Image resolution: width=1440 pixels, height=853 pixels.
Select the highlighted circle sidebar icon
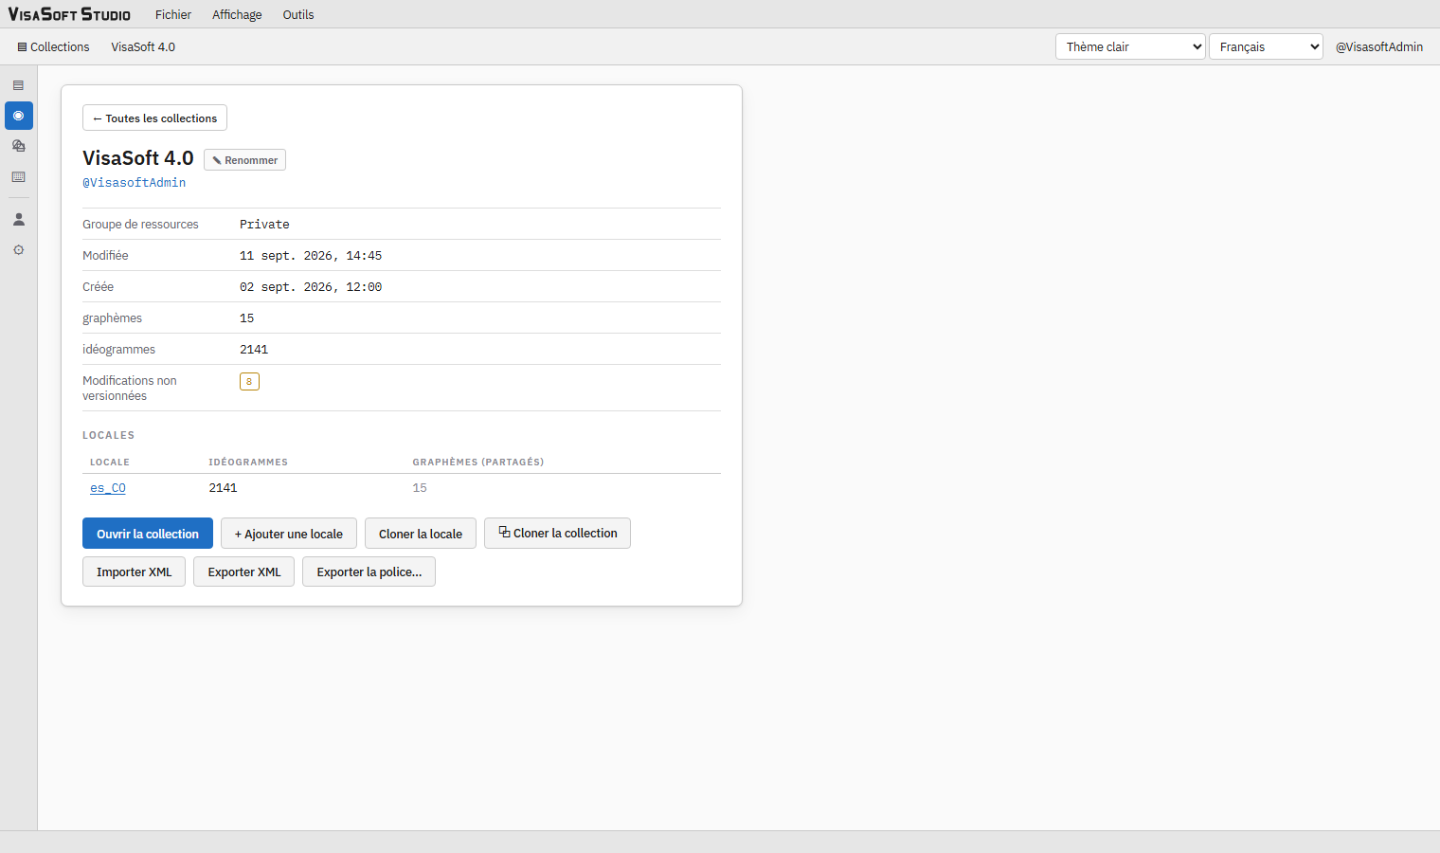click(x=18, y=116)
